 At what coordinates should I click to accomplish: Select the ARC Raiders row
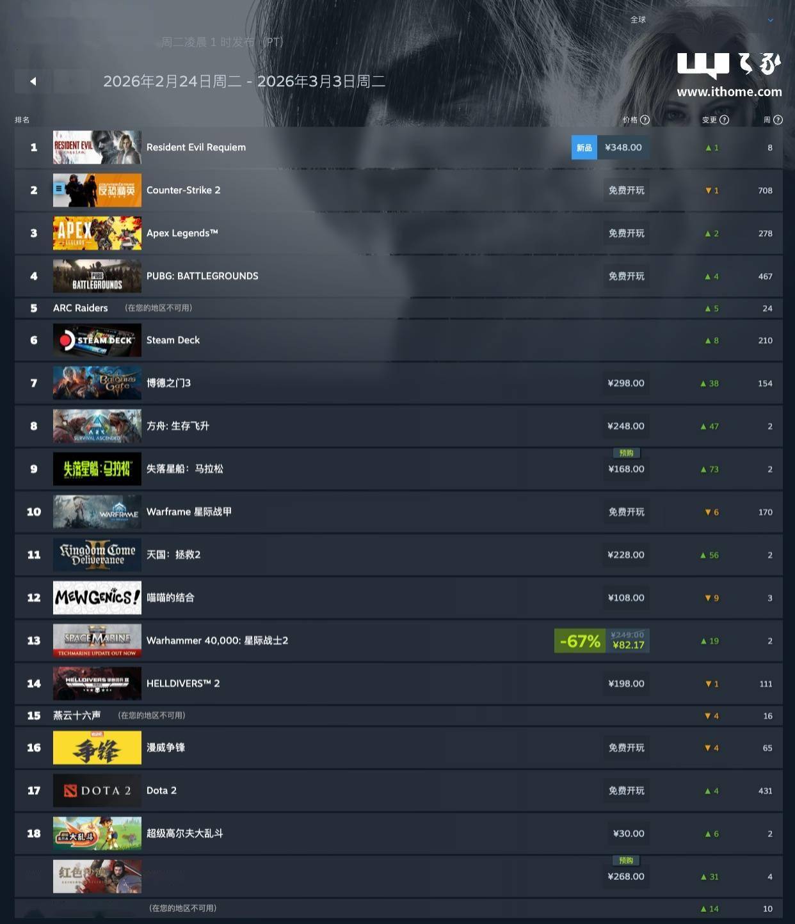398,308
